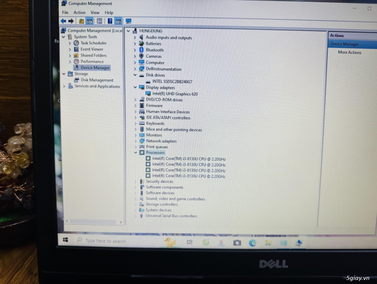Collapse the Disk drives category
Viewport: 377px width, 284px height.
click(136, 75)
